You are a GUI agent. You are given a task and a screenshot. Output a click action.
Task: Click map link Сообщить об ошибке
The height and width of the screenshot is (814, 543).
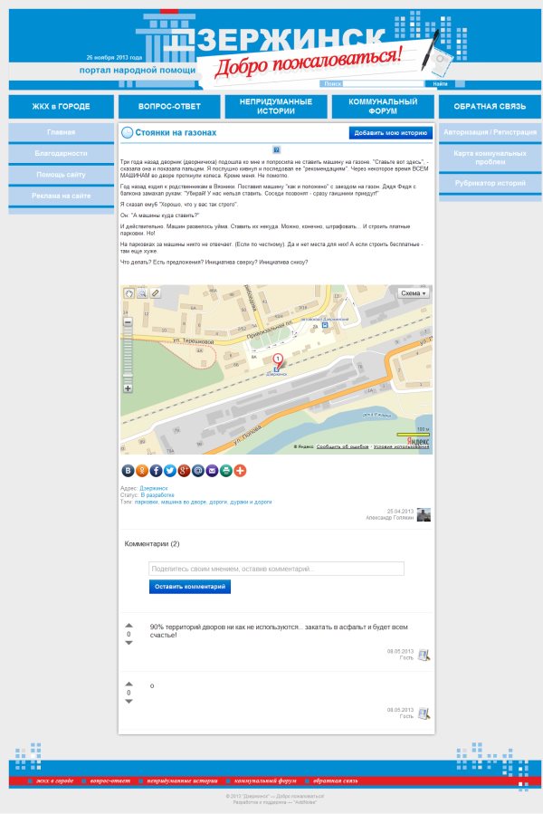[x=342, y=446]
